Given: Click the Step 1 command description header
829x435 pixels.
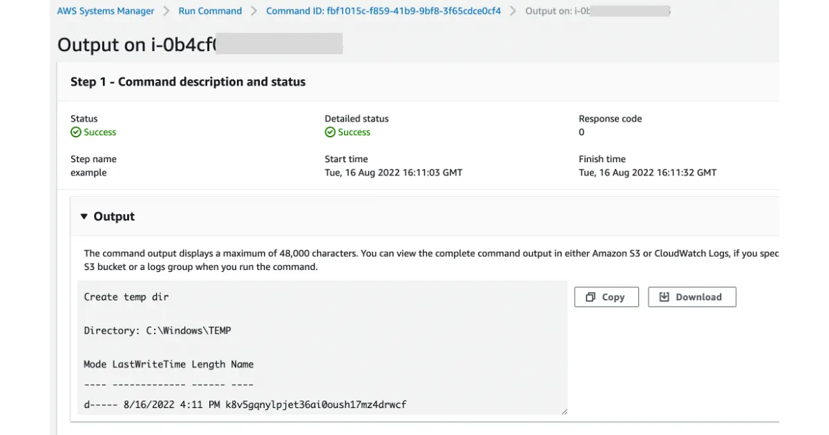Looking at the screenshot, I should 188,81.
